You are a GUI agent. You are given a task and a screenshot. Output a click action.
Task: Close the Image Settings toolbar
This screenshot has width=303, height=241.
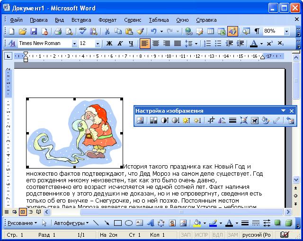tap(292, 111)
